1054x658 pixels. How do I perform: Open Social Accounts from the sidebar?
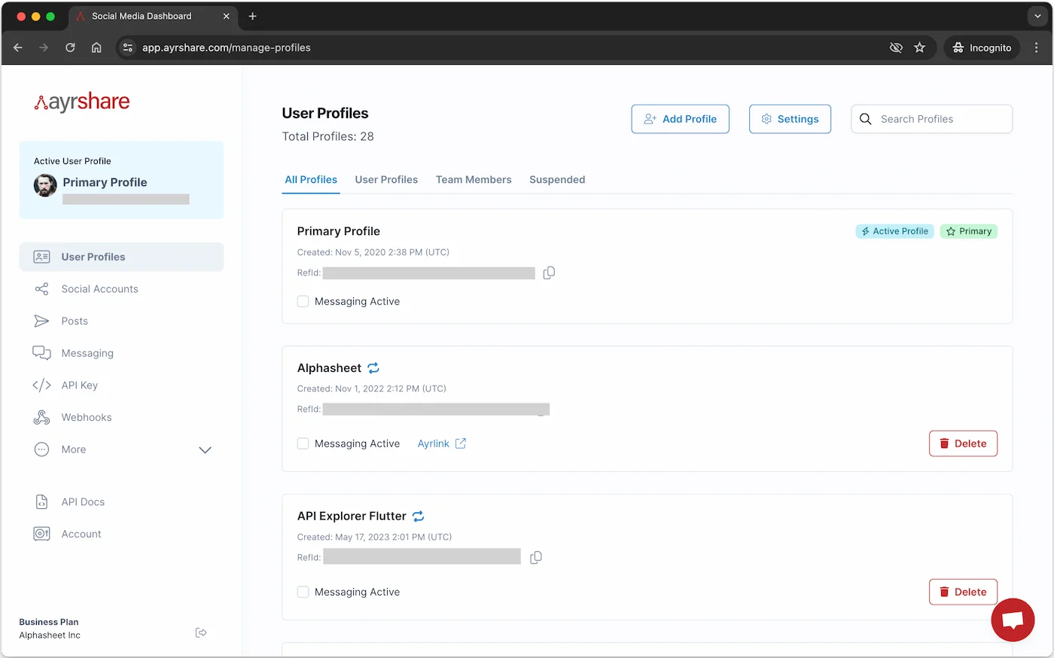point(99,288)
